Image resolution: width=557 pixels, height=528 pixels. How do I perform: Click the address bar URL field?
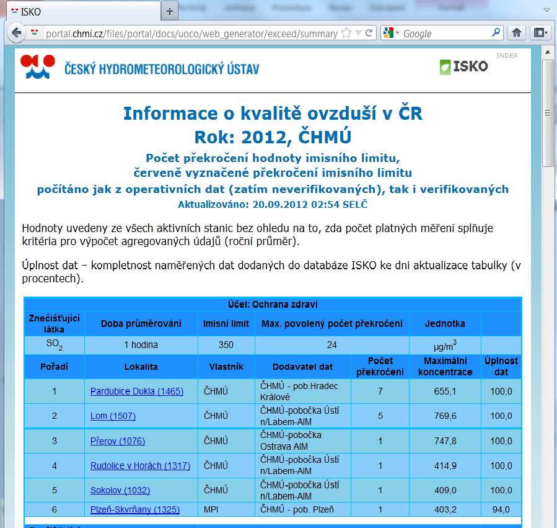pyautogui.click(x=192, y=34)
